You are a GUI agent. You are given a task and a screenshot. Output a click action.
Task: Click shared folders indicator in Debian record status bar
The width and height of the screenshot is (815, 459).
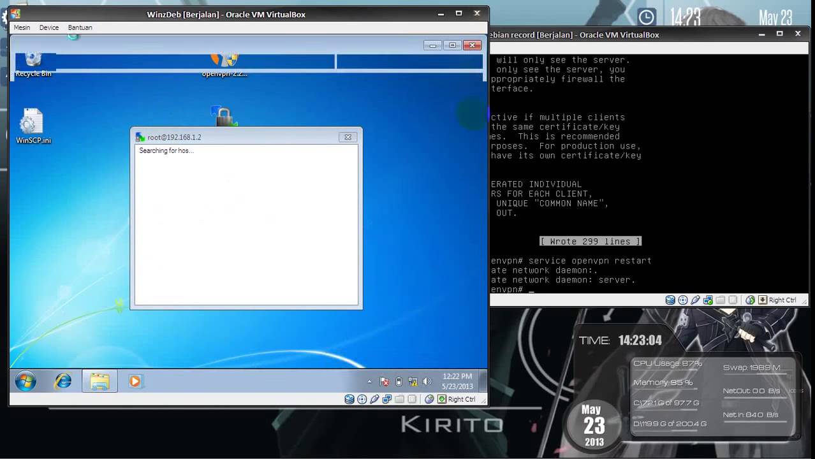(721, 300)
